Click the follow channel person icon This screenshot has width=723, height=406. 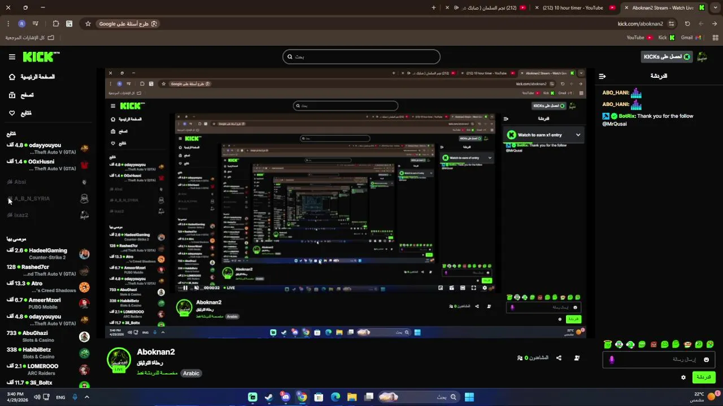coord(577,358)
